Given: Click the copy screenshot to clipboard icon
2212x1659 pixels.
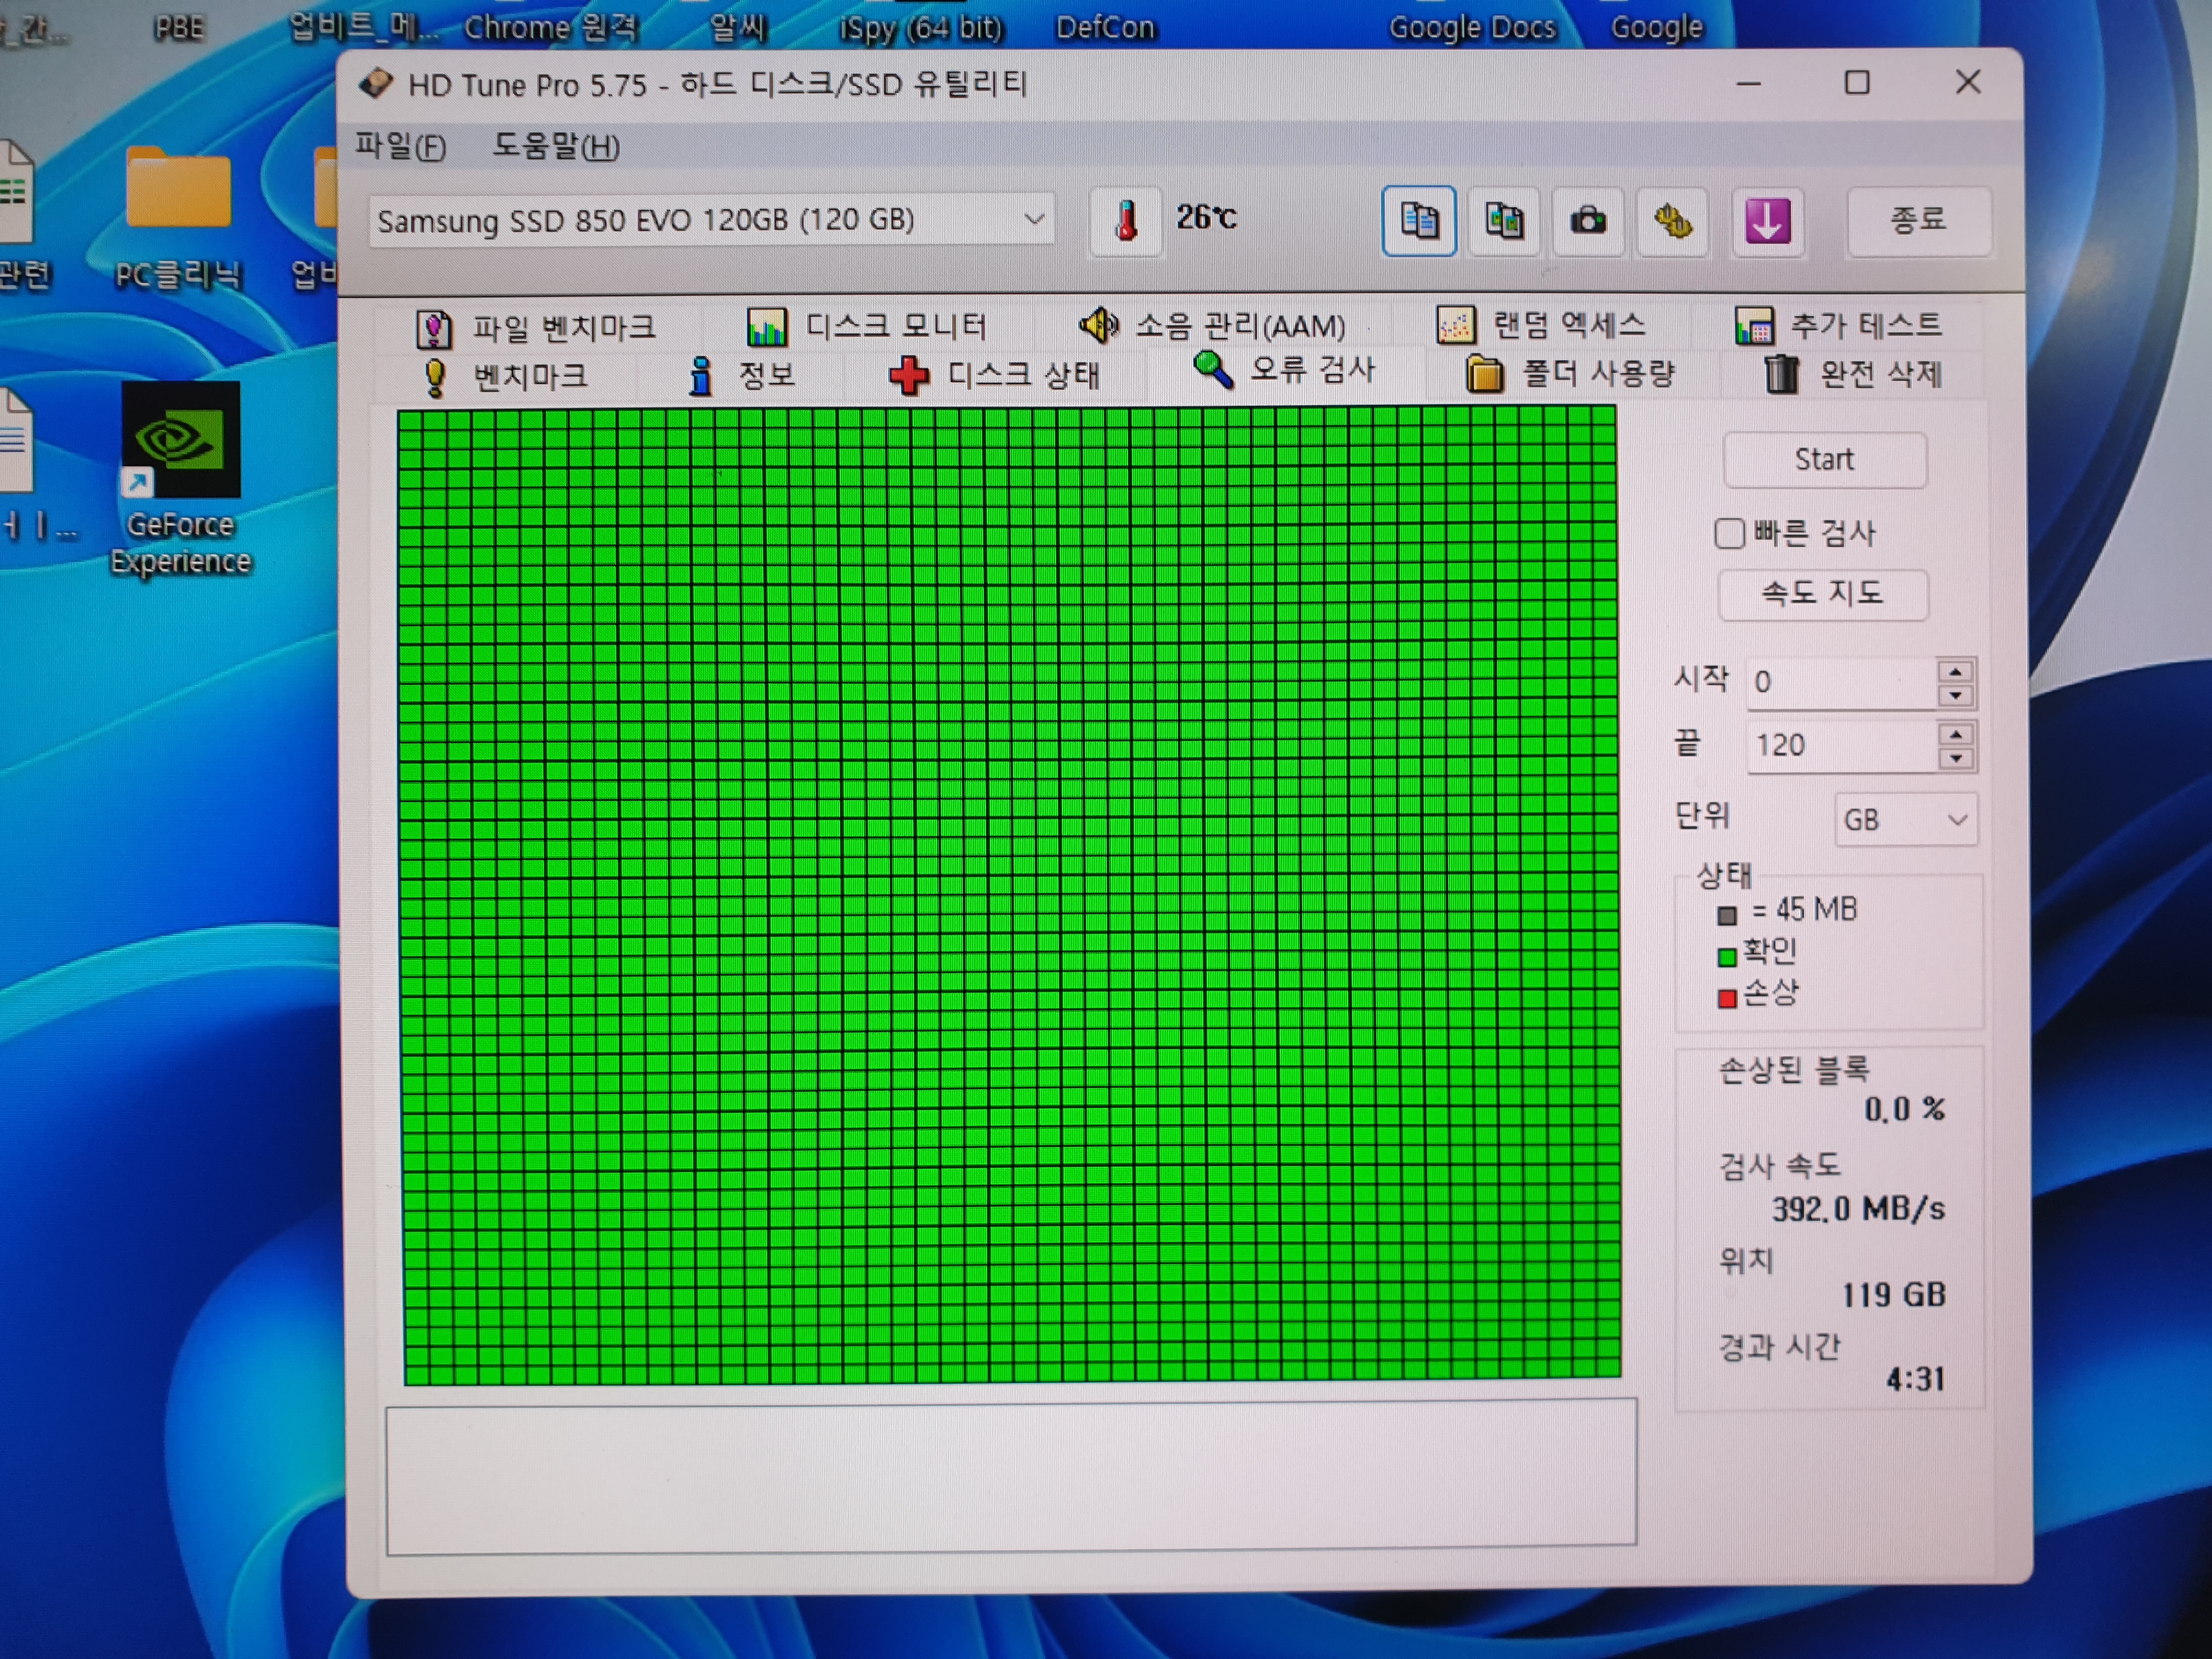Looking at the screenshot, I should pos(1503,221).
